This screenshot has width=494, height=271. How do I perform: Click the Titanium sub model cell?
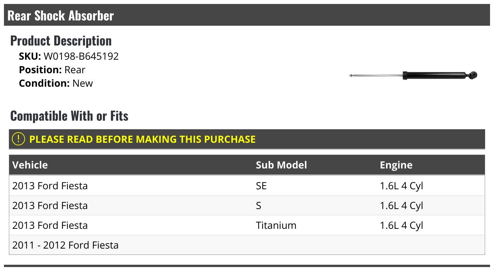[x=276, y=225]
